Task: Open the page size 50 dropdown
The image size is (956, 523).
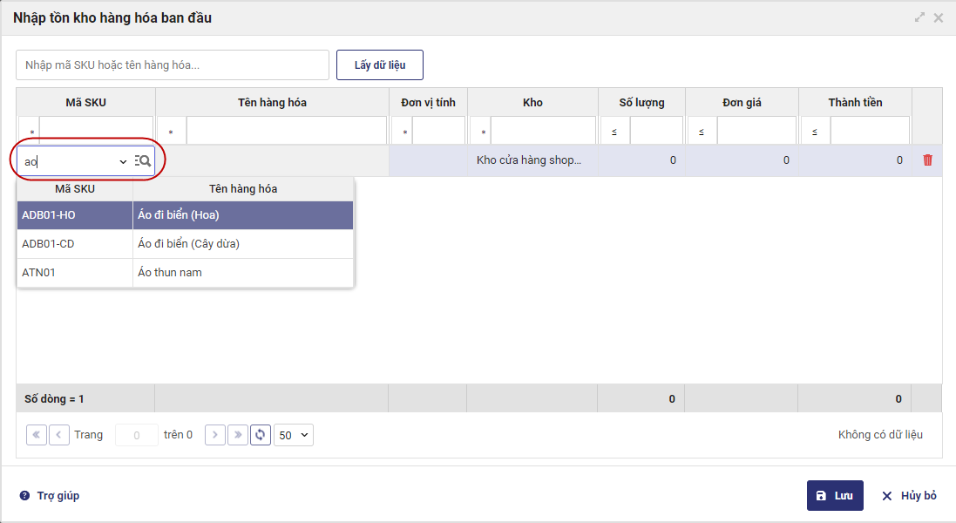Action: click(294, 434)
